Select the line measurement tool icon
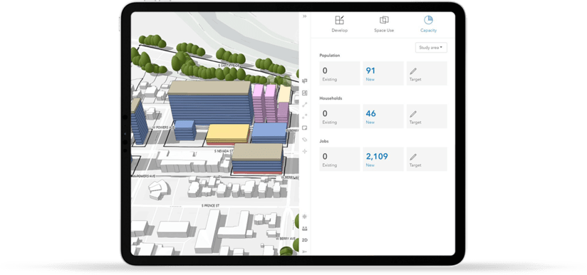The image size is (587, 275). (x=304, y=105)
